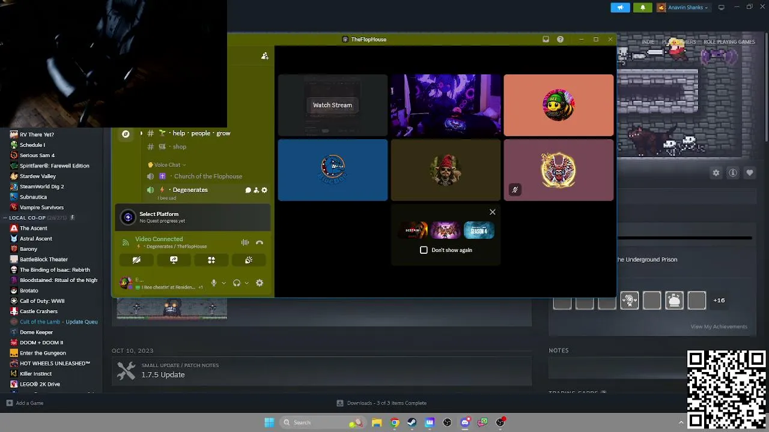769x432 pixels.
Task: Open Discord server discovery compass icon
Action: click(126, 134)
